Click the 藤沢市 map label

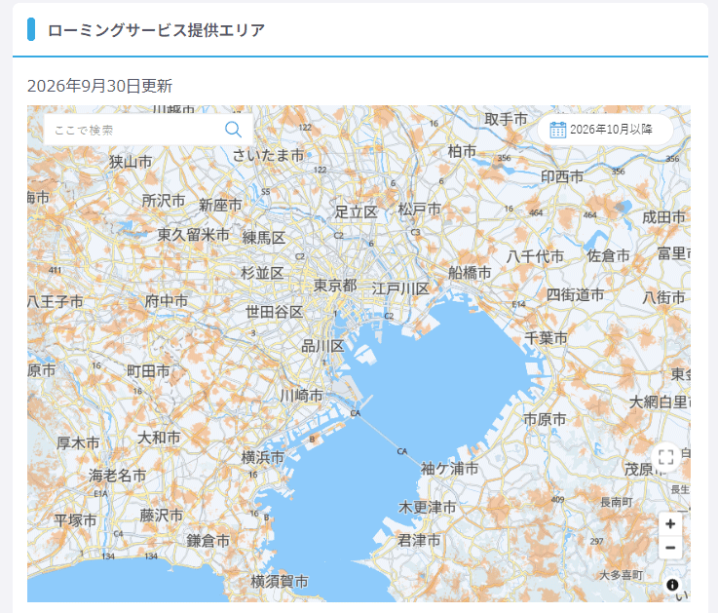pyautogui.click(x=161, y=516)
